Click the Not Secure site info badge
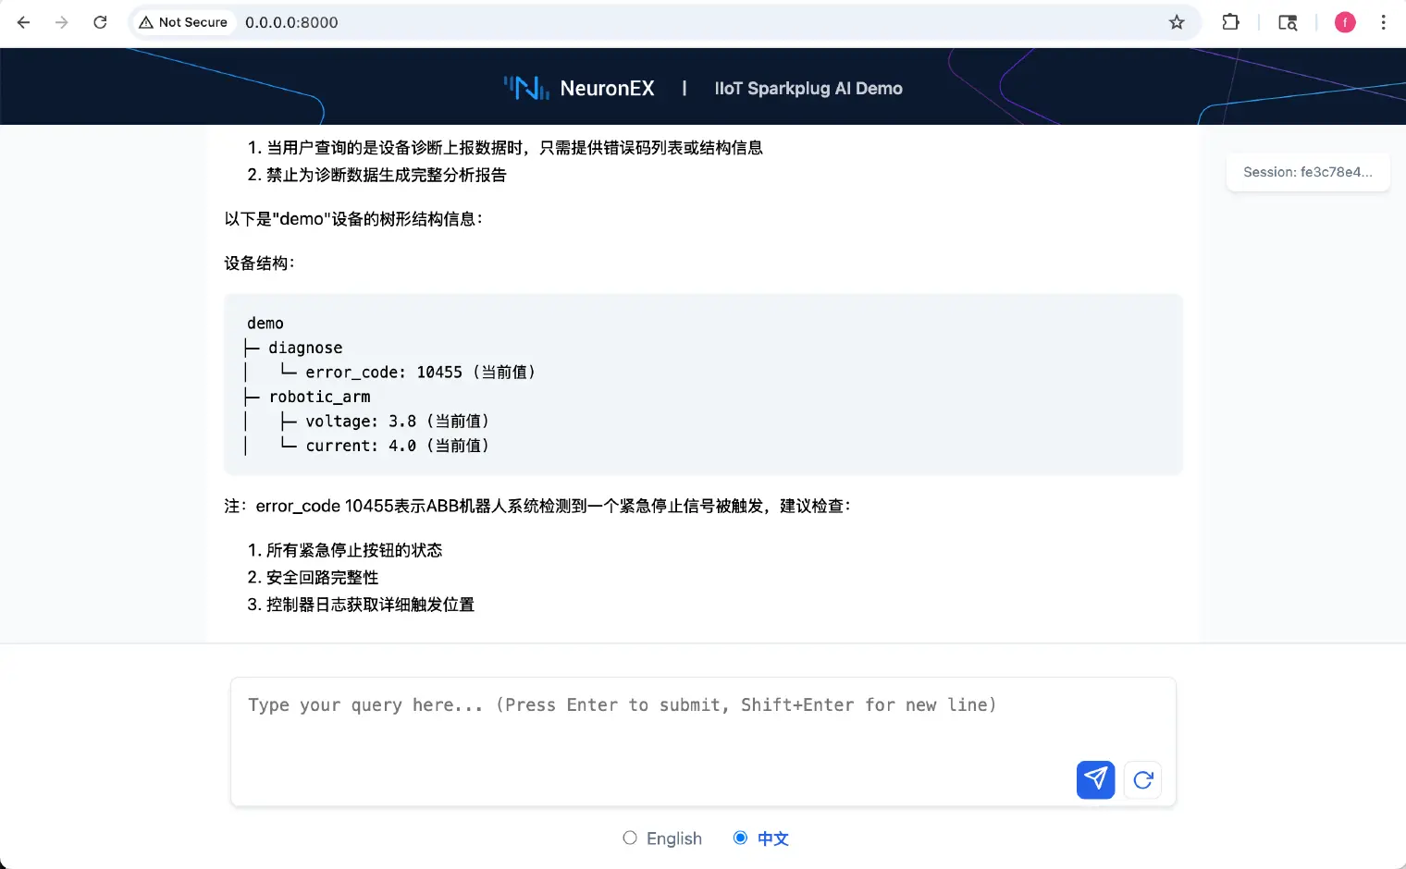Image resolution: width=1406 pixels, height=869 pixels. point(183,22)
